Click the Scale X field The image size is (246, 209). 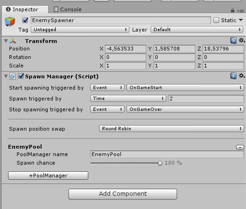click(126, 66)
